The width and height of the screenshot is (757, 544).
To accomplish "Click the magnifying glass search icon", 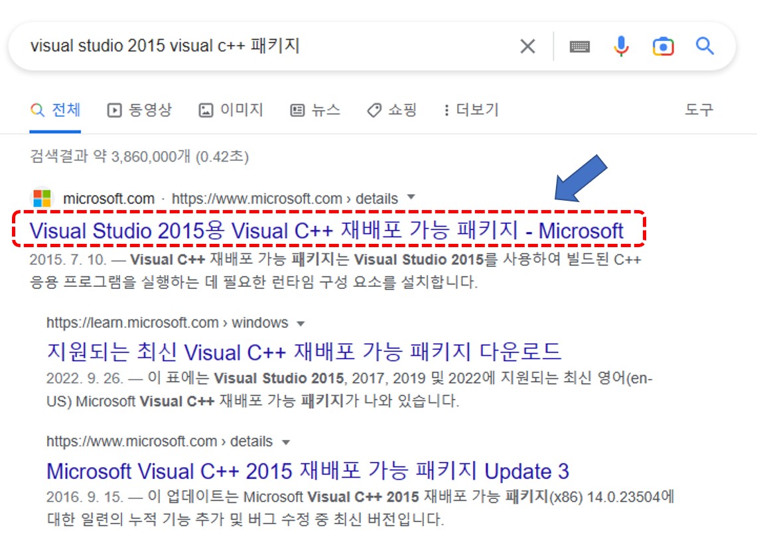I will (x=705, y=46).
